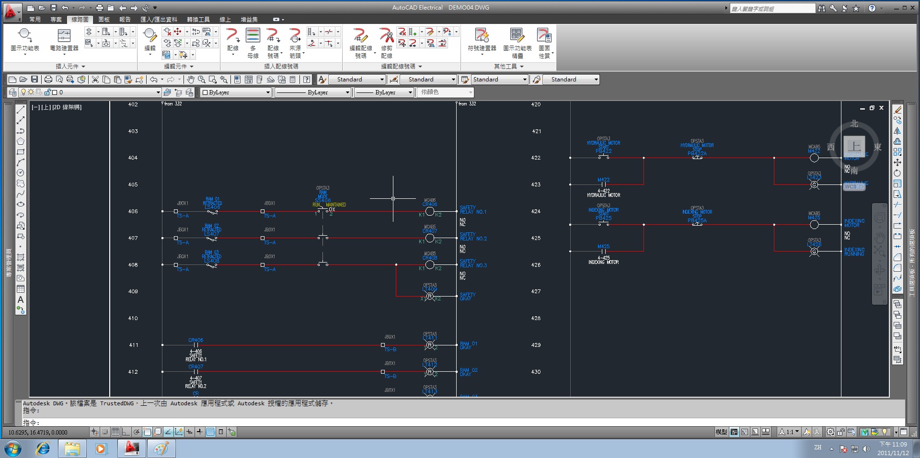Switch to the 面板 ribbon tab
Image resolution: width=920 pixels, height=458 pixels.
coord(104,20)
